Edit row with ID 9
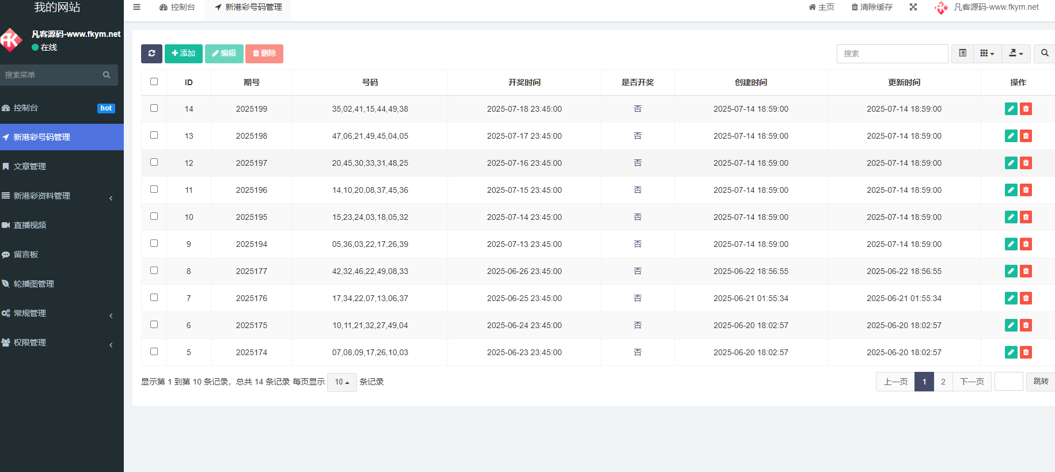 [1011, 244]
